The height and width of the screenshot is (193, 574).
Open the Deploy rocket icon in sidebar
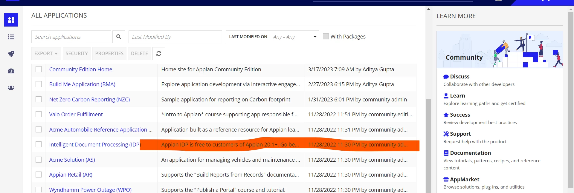(x=11, y=54)
